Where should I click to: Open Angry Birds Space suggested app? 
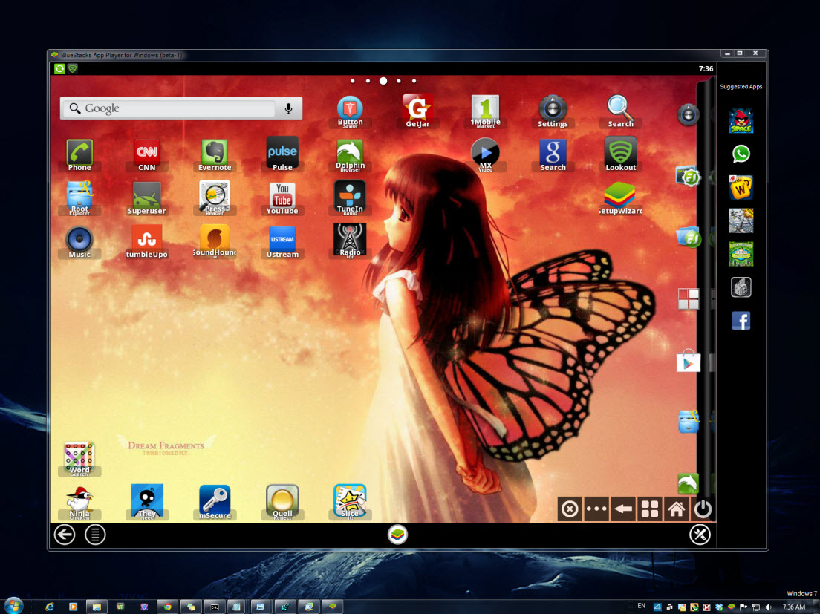pos(741,121)
